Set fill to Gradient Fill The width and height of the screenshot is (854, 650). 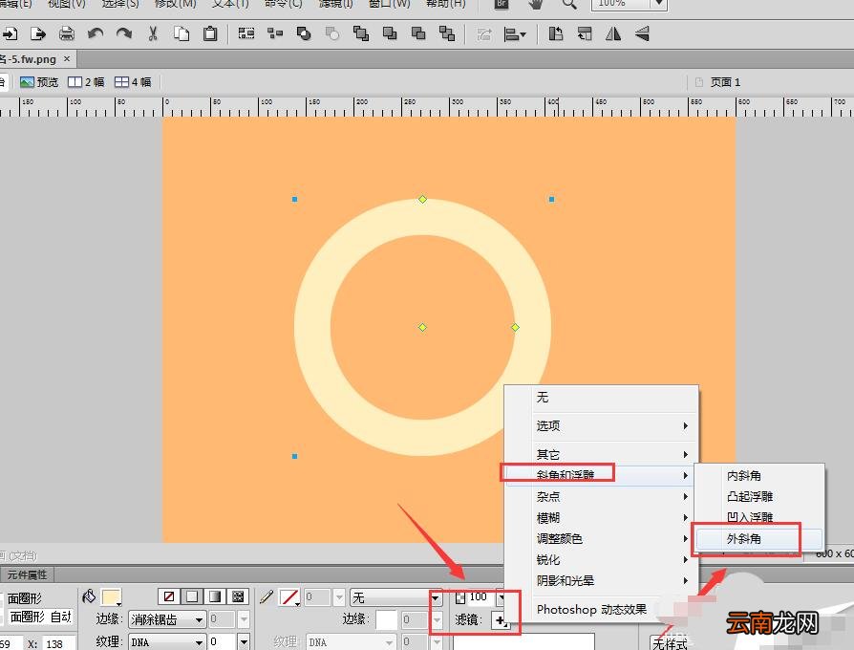click(215, 596)
